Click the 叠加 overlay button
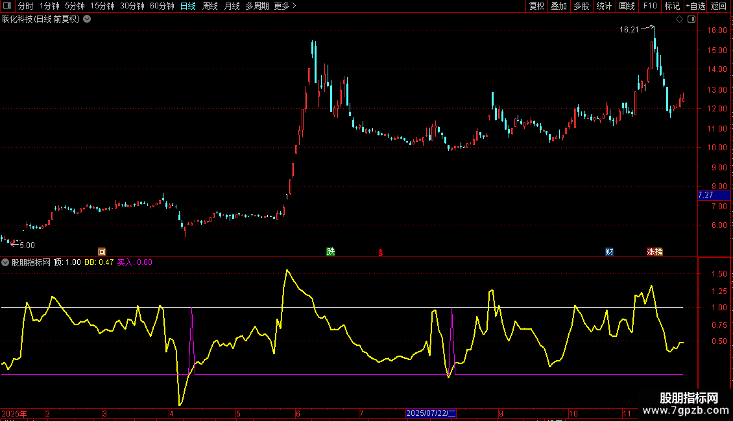The width and height of the screenshot is (733, 421). 559,6
